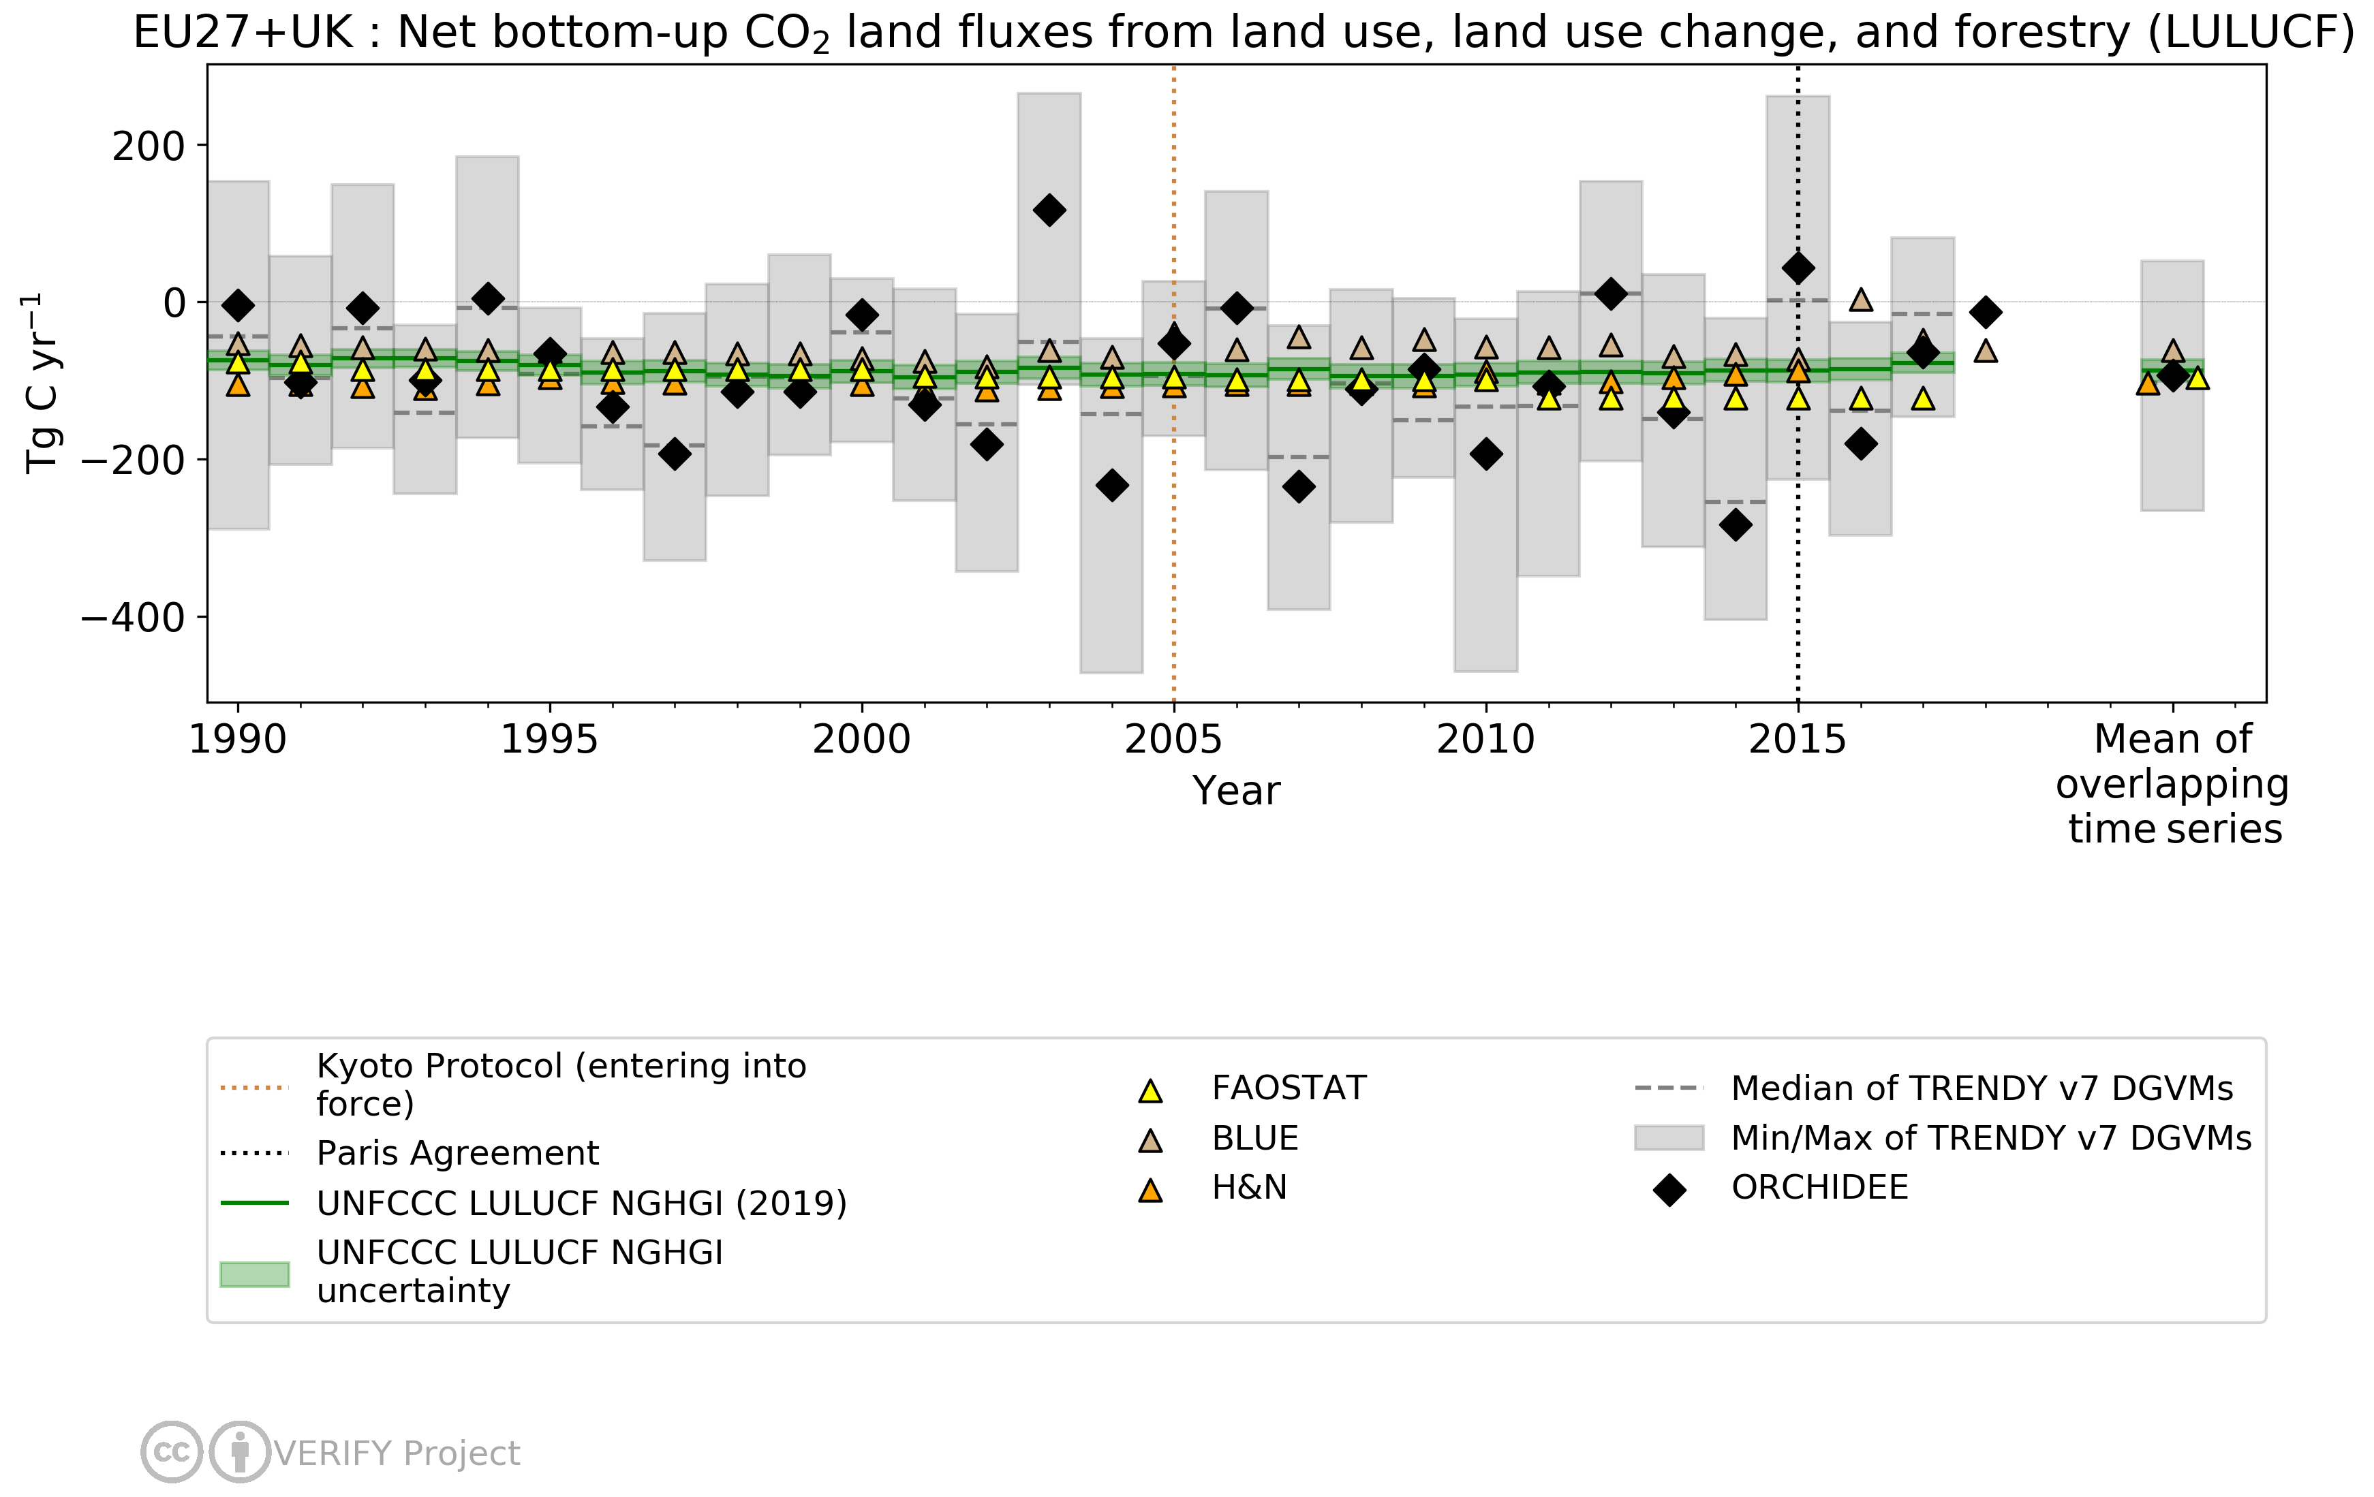
Task: Click the green UNFCCC uncertainty legend swatch
Action: [x=254, y=1274]
